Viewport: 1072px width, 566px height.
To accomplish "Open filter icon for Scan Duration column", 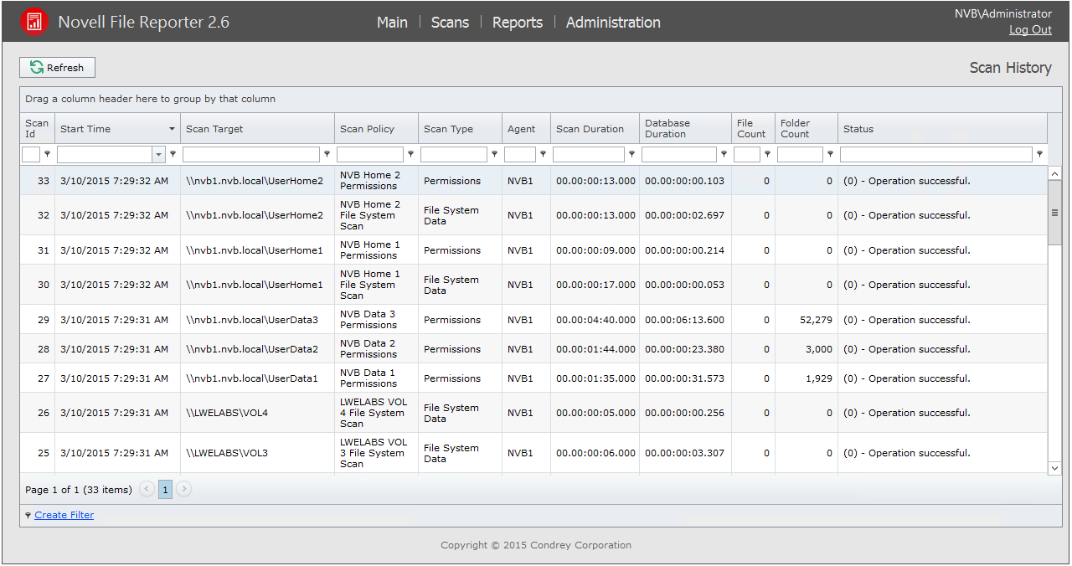I will pyautogui.click(x=631, y=154).
